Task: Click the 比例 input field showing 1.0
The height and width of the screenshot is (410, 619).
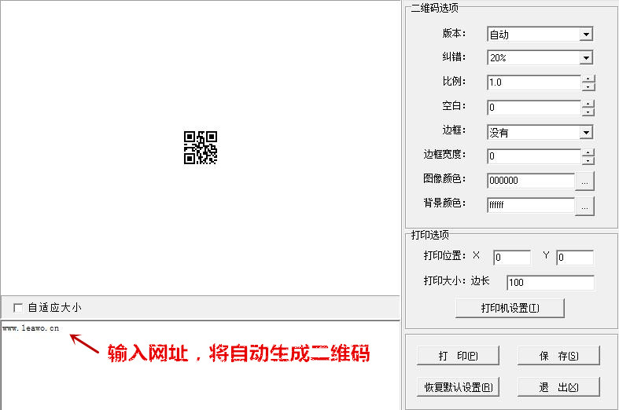Action: (534, 82)
